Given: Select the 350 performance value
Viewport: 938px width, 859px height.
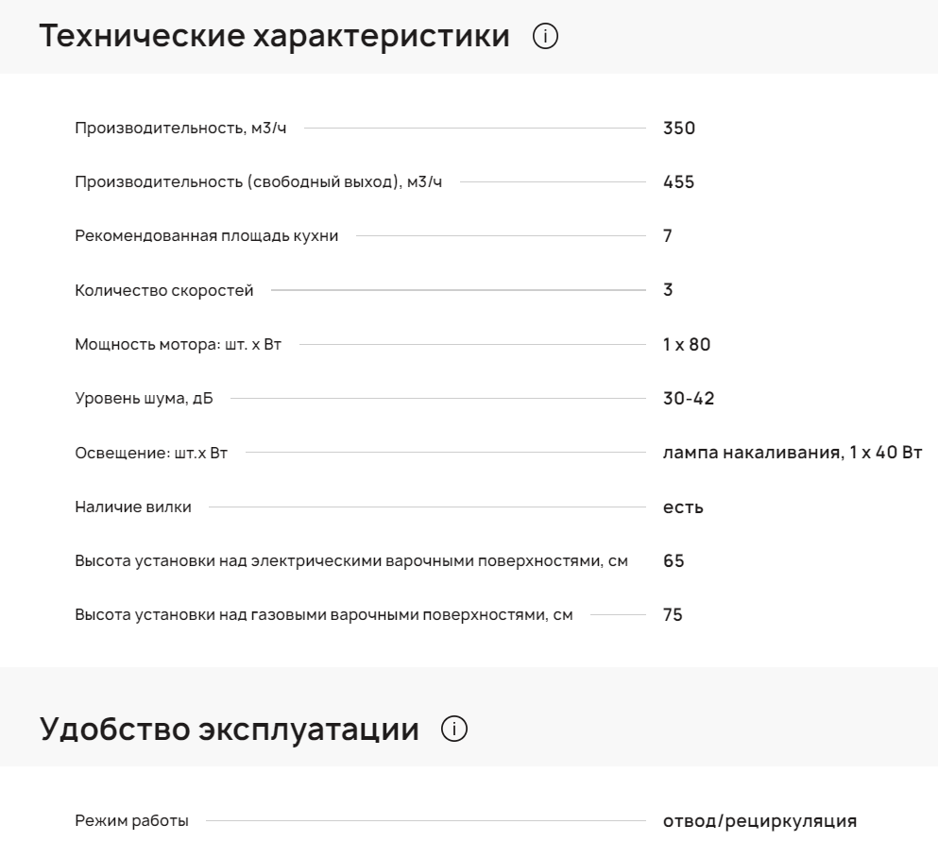Looking at the screenshot, I should (679, 129).
